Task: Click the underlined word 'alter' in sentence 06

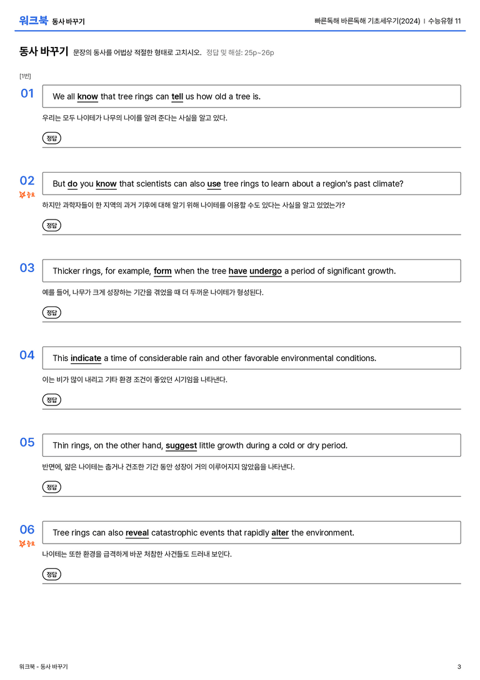Action: click(x=280, y=532)
